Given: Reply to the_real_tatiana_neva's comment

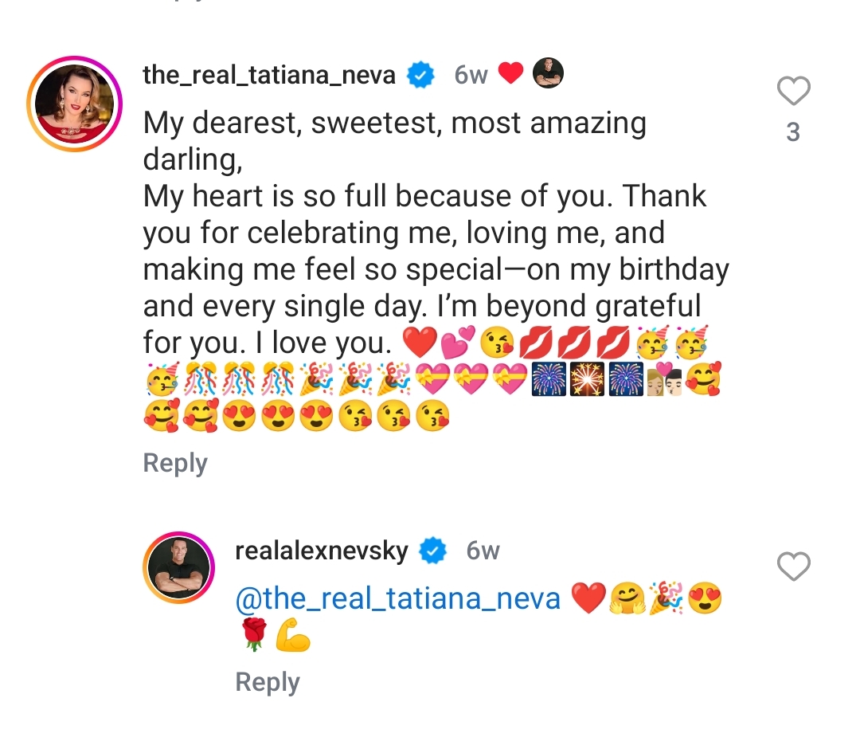Looking at the screenshot, I should 175,463.
